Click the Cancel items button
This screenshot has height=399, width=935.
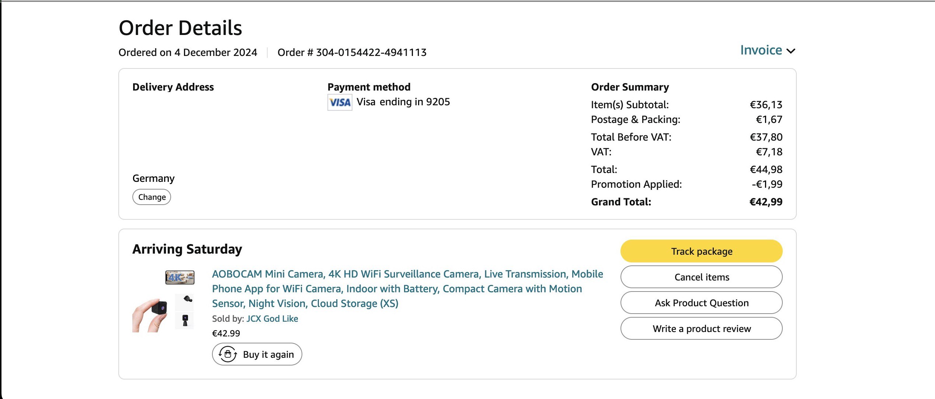(x=701, y=277)
